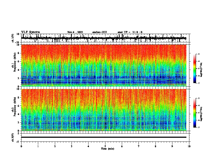
Task: Click the "VLF Spectra" title text
Action: pyautogui.click(x=30, y=32)
